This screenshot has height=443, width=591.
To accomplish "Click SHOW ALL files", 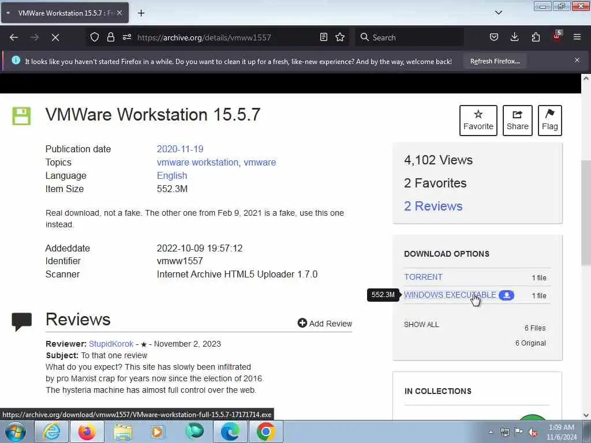I will [421, 324].
